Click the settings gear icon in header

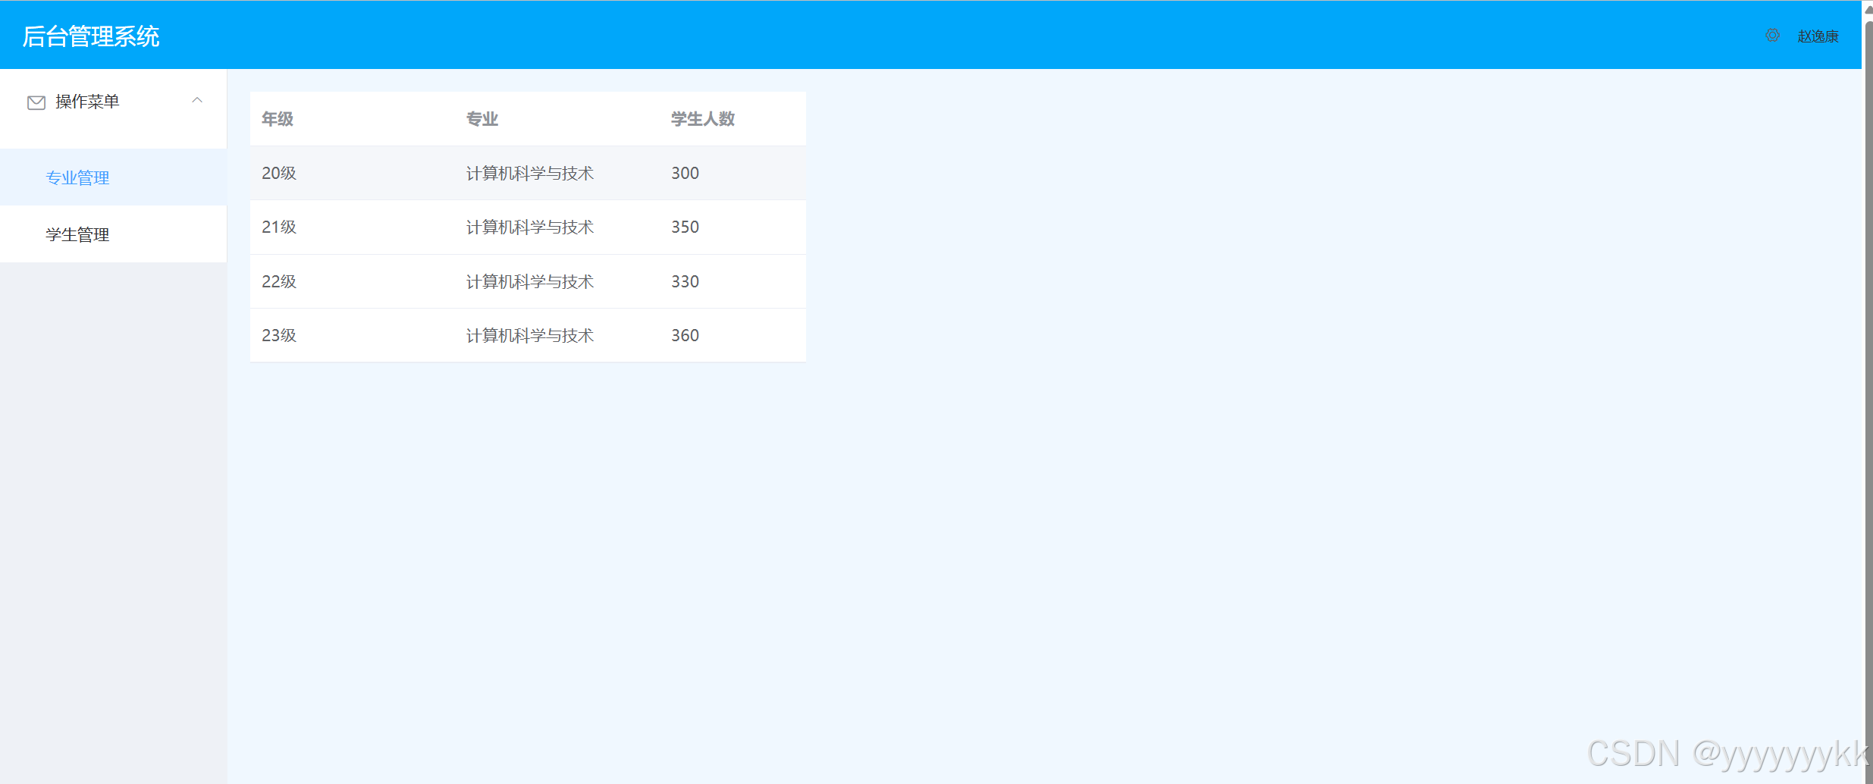click(1772, 36)
